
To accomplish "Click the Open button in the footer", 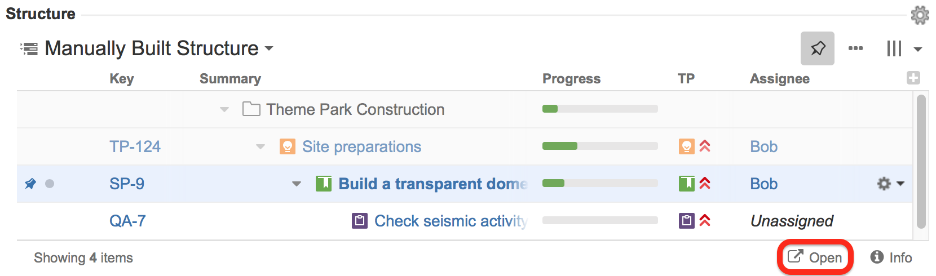I will point(815,257).
